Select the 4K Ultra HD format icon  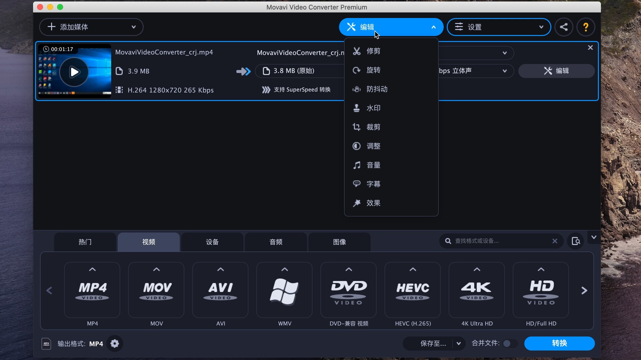click(477, 290)
